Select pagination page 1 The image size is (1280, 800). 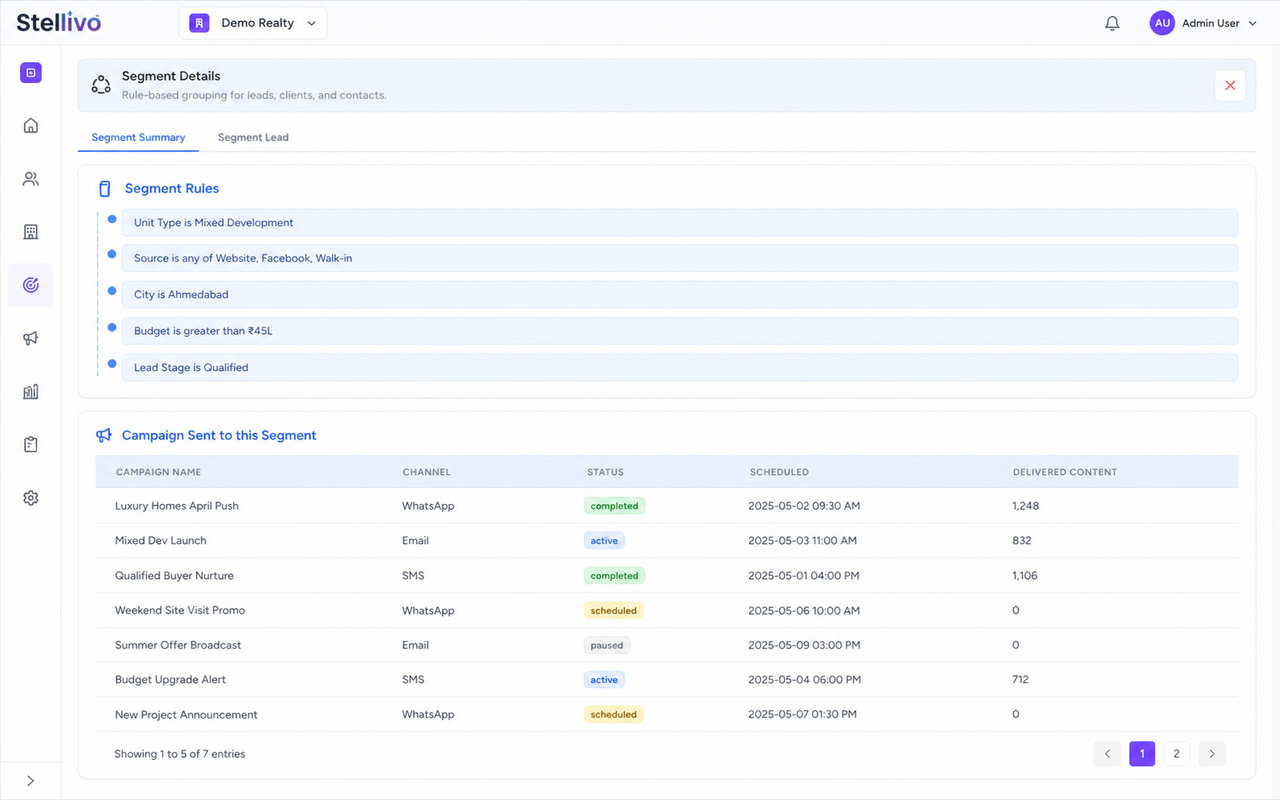click(1142, 754)
